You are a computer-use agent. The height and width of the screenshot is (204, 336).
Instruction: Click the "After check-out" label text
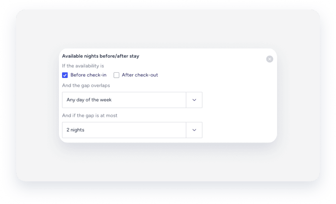(140, 75)
